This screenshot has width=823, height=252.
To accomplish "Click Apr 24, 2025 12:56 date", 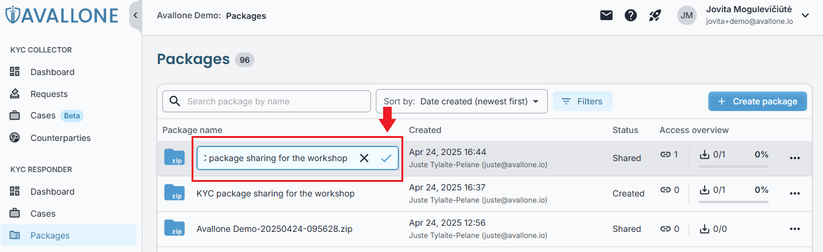I will (x=447, y=223).
